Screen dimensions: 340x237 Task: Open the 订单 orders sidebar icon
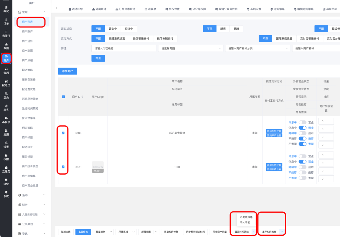tap(6, 21)
